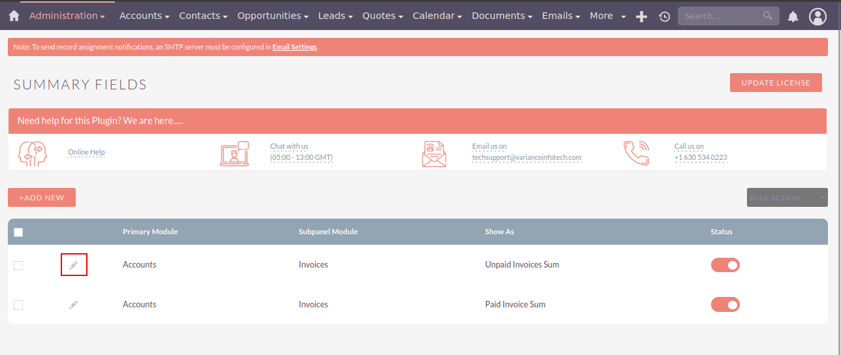841x355 pixels.
Task: Expand the Leads menu
Action: coord(336,16)
